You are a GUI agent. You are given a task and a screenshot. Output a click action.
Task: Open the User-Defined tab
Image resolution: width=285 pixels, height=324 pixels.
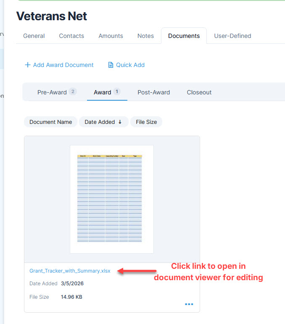(232, 36)
